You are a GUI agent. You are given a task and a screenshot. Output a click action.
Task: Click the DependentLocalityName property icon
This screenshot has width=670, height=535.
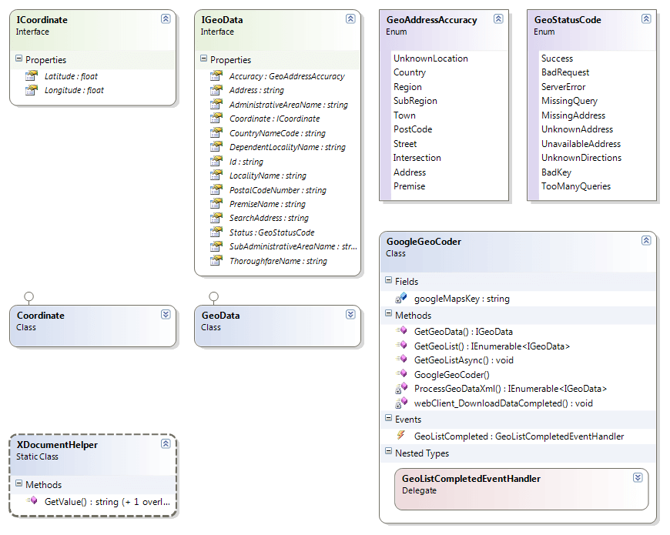[x=216, y=146]
